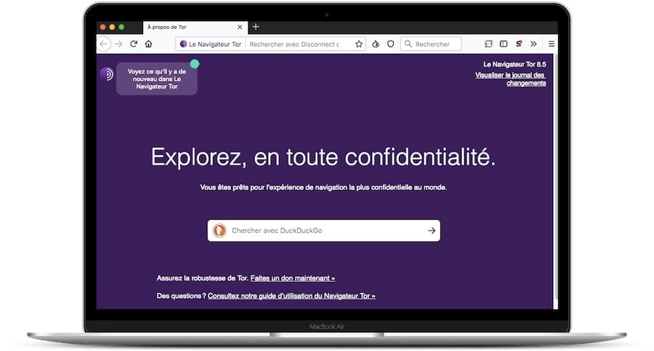The width and height of the screenshot is (654, 351).
Task: Open the hamburger application menu
Action: point(552,44)
